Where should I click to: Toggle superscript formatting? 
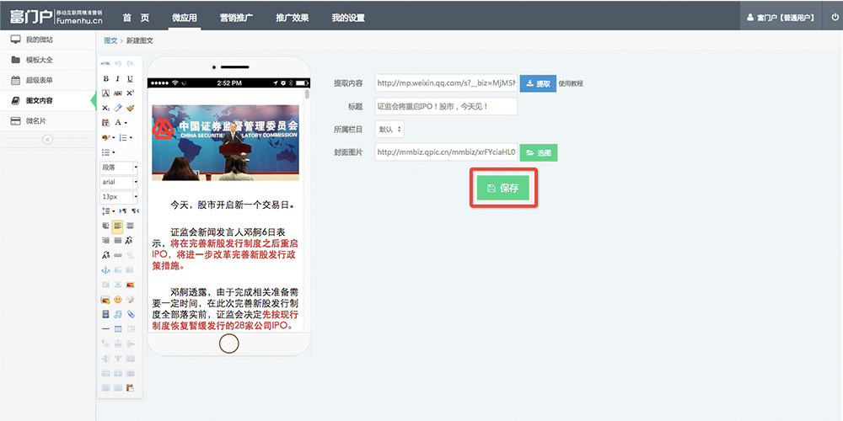click(x=130, y=93)
